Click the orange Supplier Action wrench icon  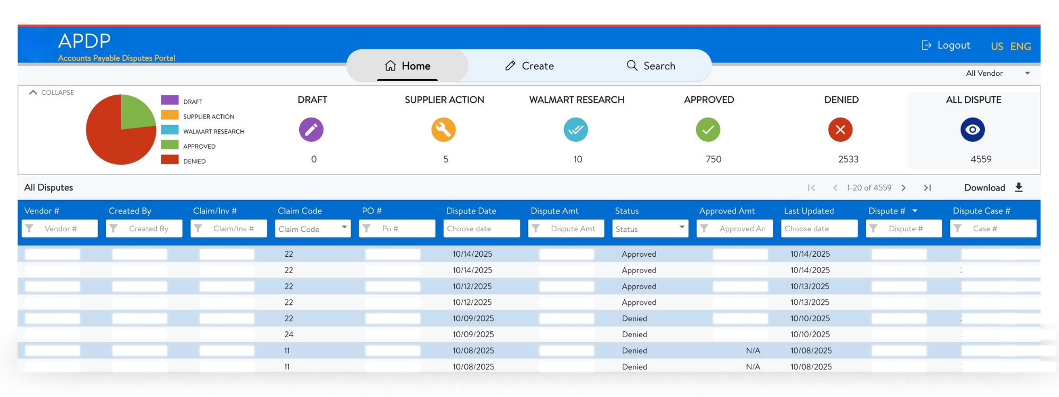click(x=443, y=130)
